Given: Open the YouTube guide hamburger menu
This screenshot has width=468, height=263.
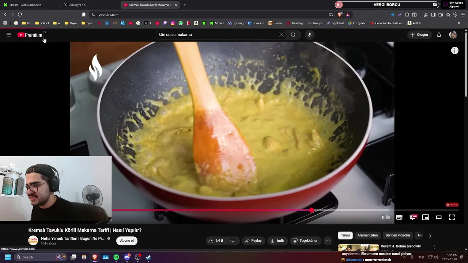Looking at the screenshot, I should click(9, 35).
